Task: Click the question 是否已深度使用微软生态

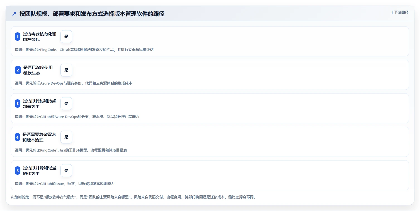Action: 38,70
